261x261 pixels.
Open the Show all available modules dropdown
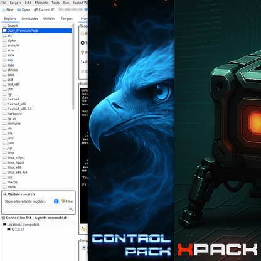pyautogui.click(x=31, y=201)
